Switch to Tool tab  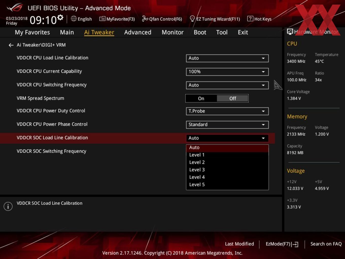(x=222, y=32)
